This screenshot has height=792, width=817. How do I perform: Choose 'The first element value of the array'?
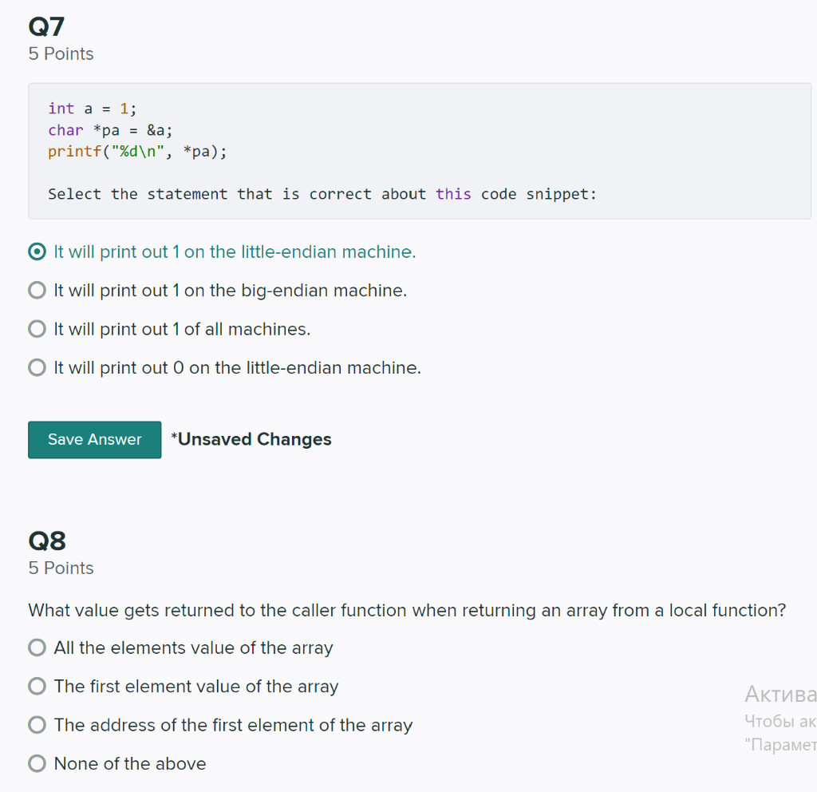[x=37, y=687]
